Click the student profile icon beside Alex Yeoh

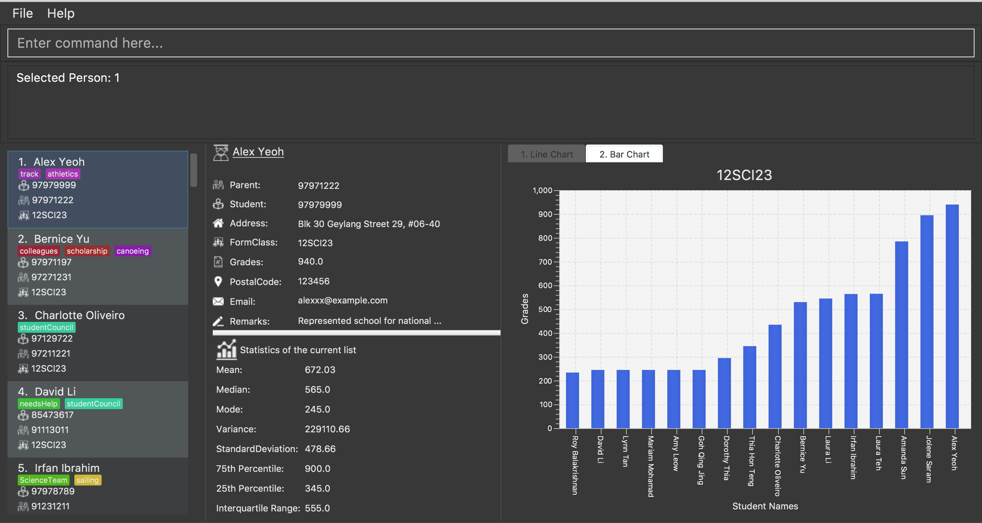(x=220, y=152)
